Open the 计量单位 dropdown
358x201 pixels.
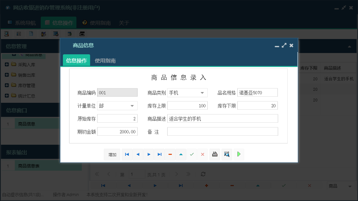132,105
